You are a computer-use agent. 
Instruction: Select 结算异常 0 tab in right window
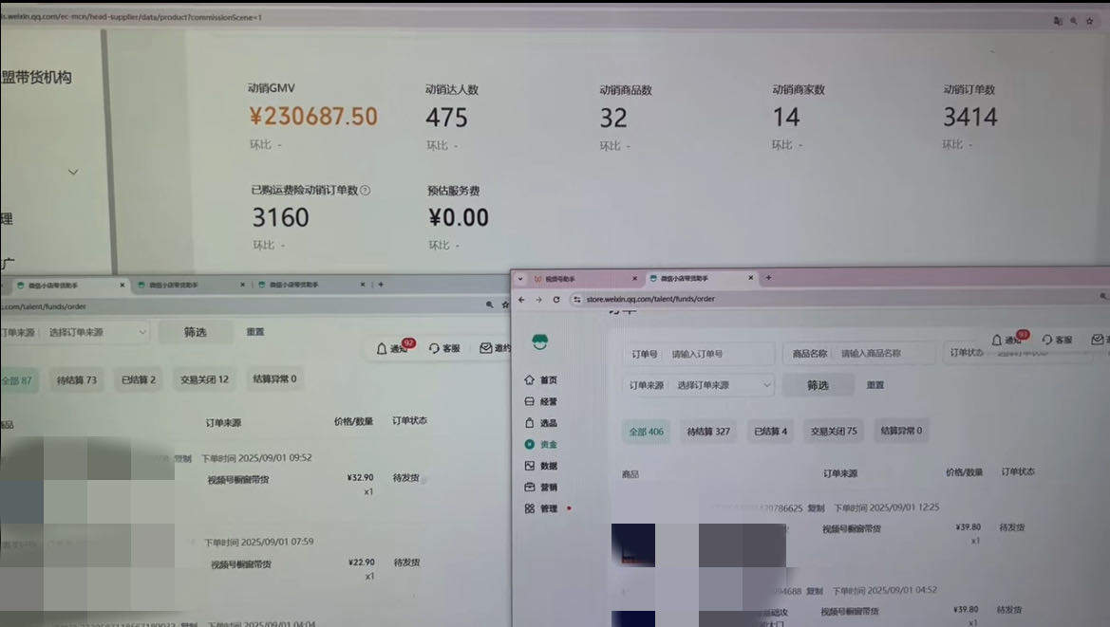[x=901, y=430]
